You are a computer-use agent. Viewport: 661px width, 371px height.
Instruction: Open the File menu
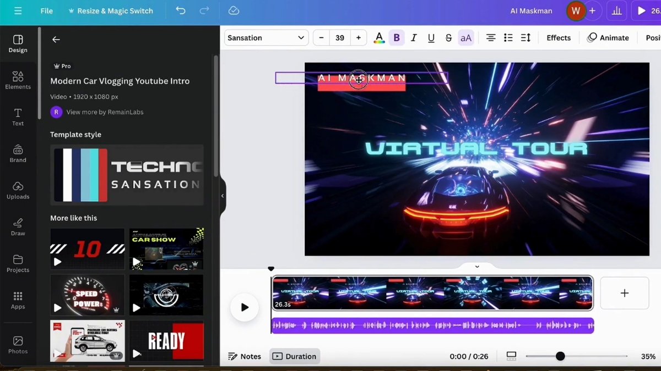46,10
